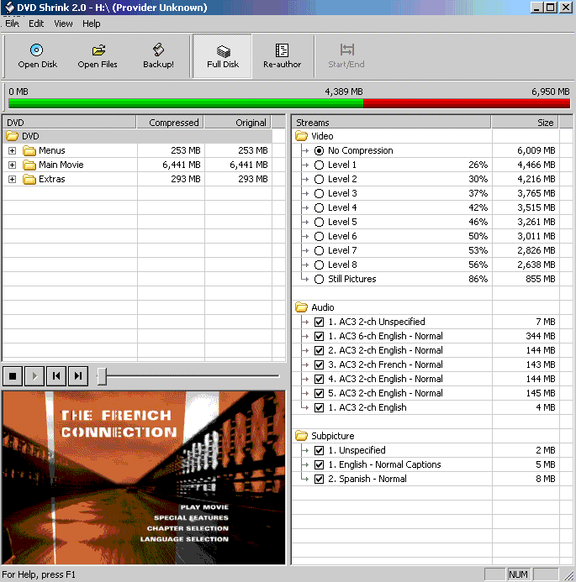Click the preview seek slider thumb

pos(102,376)
